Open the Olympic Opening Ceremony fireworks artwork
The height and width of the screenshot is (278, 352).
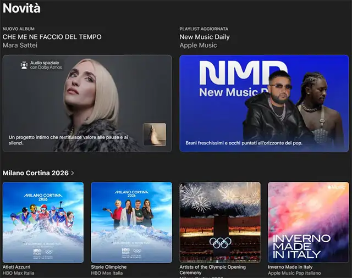(x=220, y=222)
